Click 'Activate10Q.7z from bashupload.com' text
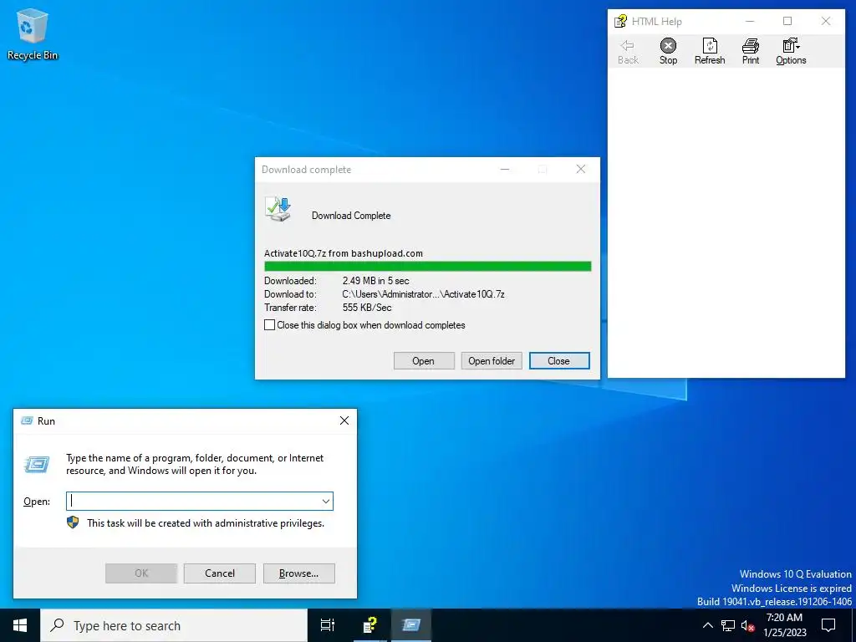The height and width of the screenshot is (642, 856). (344, 253)
